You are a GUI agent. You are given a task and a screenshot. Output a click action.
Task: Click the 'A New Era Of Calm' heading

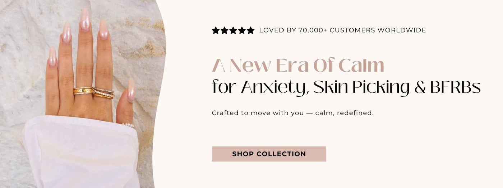(298, 66)
